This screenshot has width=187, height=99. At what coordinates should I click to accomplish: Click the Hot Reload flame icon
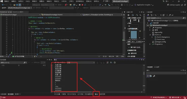tap(66, 5)
